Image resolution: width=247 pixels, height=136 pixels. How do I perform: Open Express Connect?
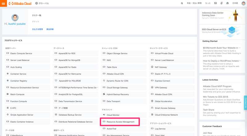pos(172,81)
